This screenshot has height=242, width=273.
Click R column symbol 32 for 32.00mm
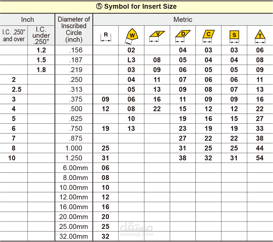tap(105, 237)
